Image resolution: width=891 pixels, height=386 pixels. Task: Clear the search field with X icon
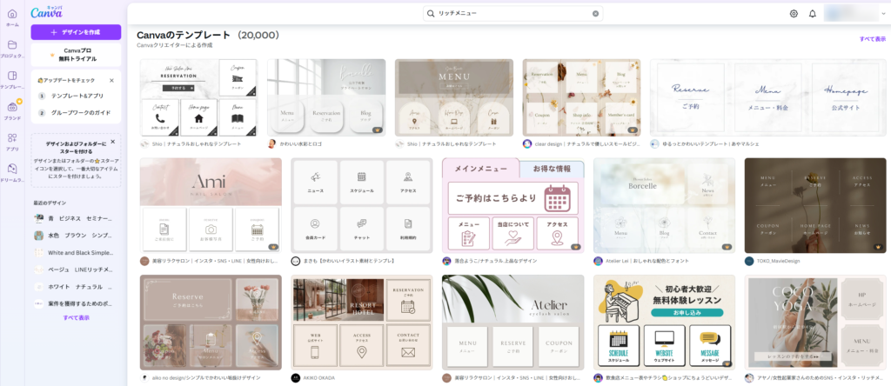(595, 14)
